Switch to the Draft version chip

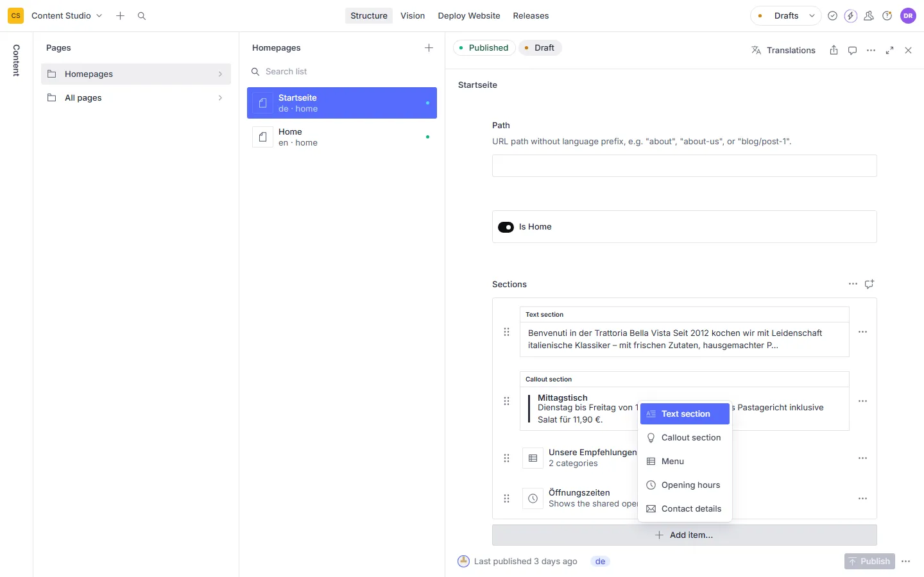click(540, 47)
